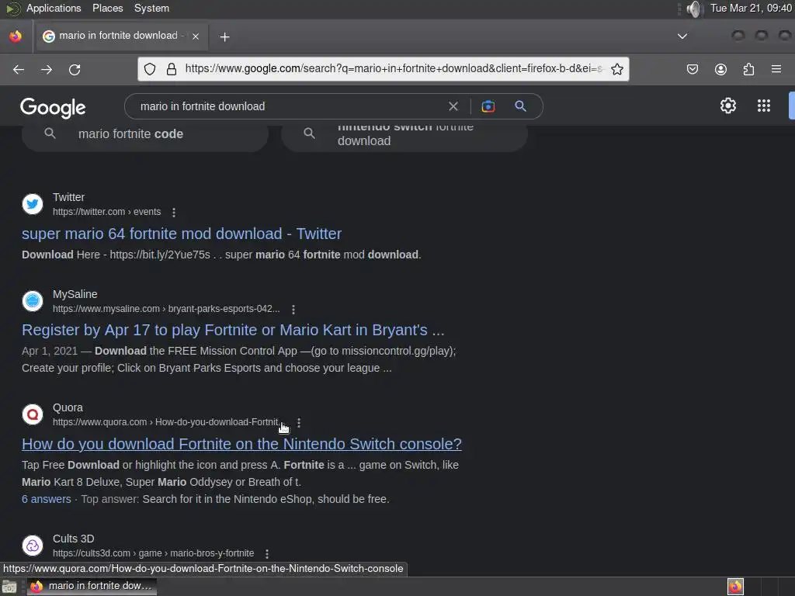
Task: Open options for MySaline result
Action: point(293,309)
